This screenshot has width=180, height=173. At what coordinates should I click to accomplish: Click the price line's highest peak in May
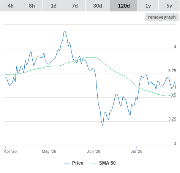tap(65, 32)
